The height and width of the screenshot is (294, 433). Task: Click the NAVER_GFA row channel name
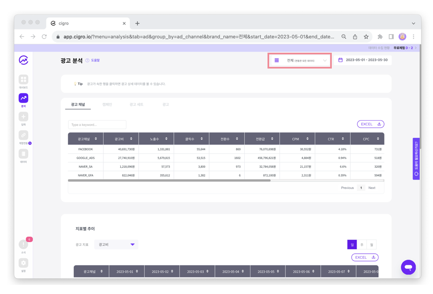point(85,175)
